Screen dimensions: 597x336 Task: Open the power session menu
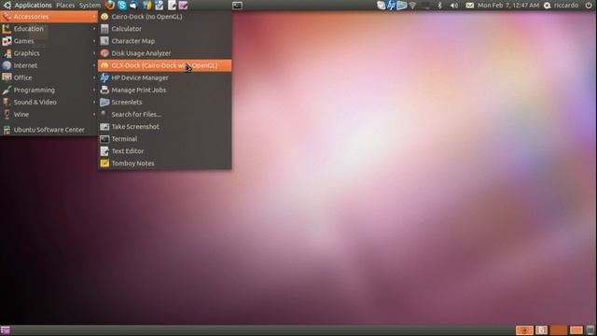(589, 6)
